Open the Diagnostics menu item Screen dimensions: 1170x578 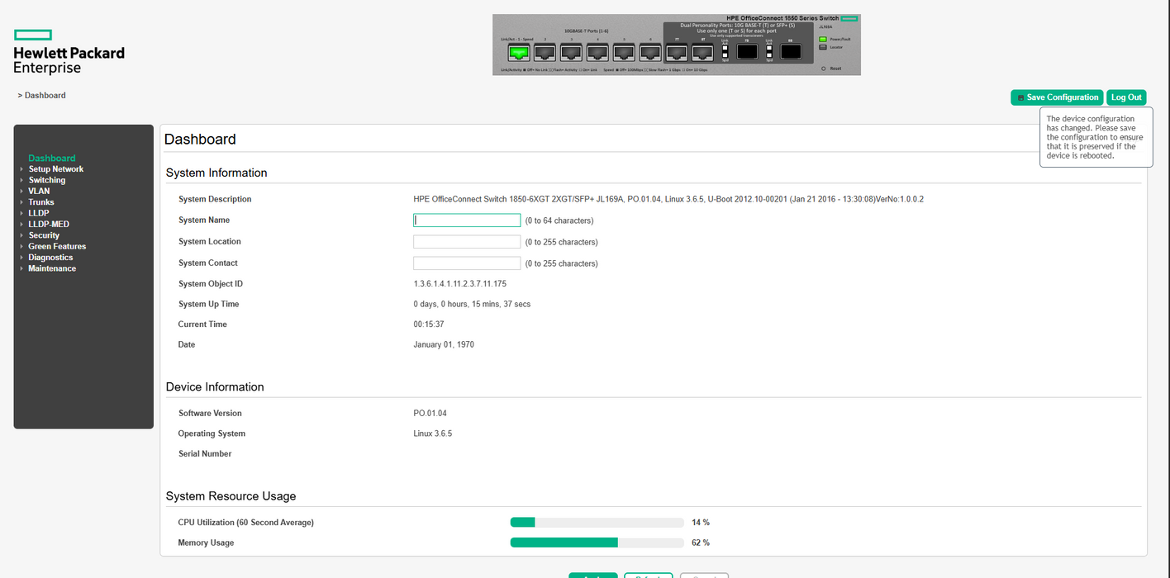(x=50, y=257)
